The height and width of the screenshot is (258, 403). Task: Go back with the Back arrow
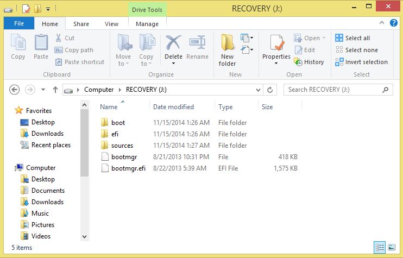pyautogui.click(x=14, y=90)
